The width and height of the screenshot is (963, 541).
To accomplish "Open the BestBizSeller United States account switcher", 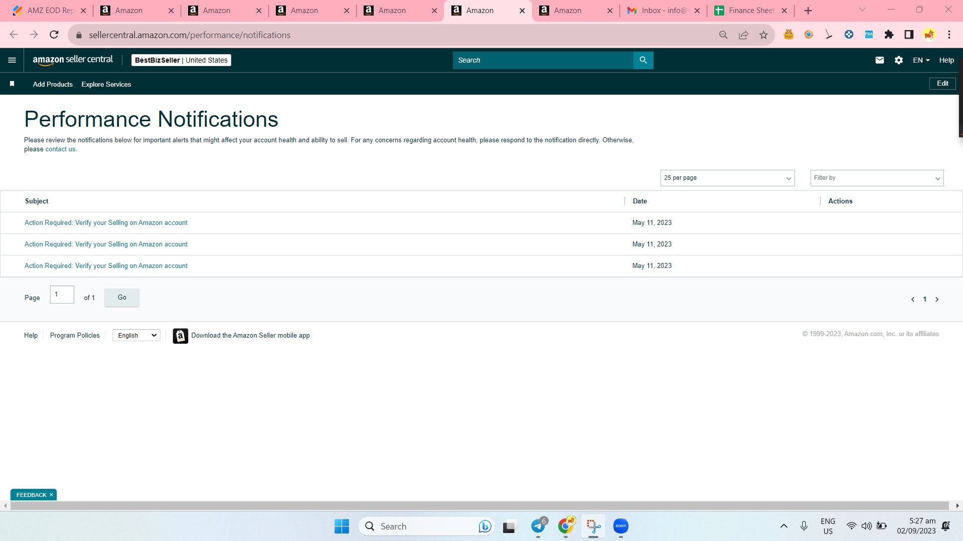I will [181, 60].
